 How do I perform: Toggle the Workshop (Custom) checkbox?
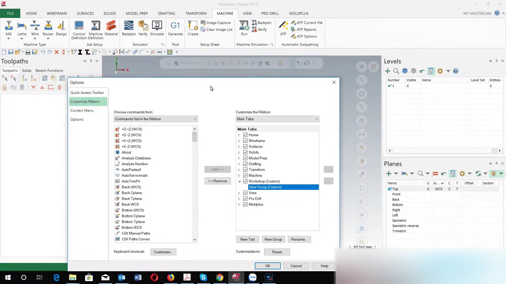pyautogui.click(x=245, y=181)
